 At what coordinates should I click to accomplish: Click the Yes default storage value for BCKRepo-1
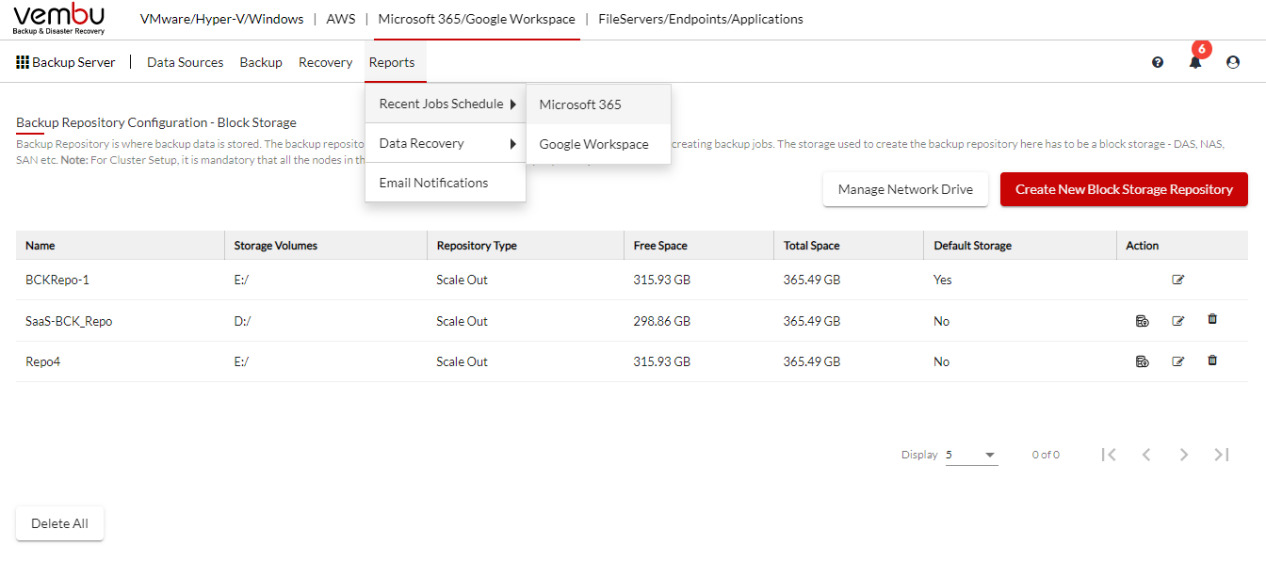[943, 280]
